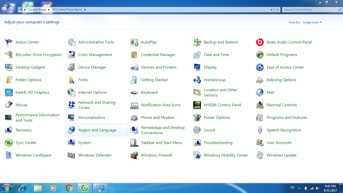Click the Credential Manager safe icon
This screenshot has height=193, width=343.
pyautogui.click(x=134, y=55)
